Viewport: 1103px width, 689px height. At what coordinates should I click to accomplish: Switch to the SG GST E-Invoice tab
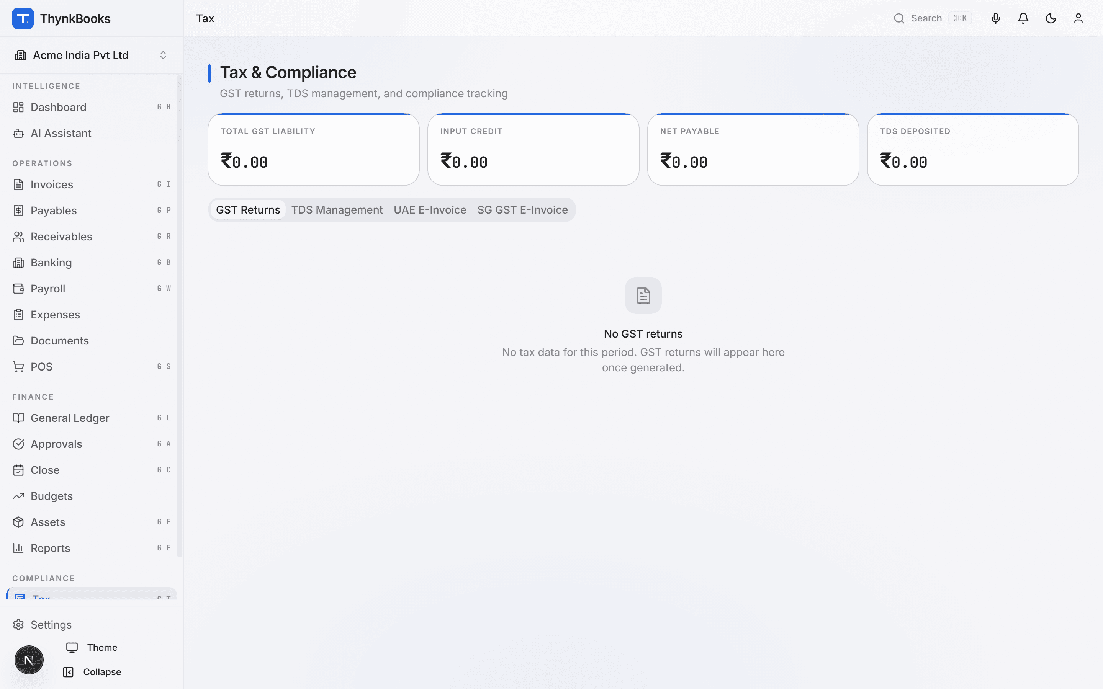pos(522,210)
